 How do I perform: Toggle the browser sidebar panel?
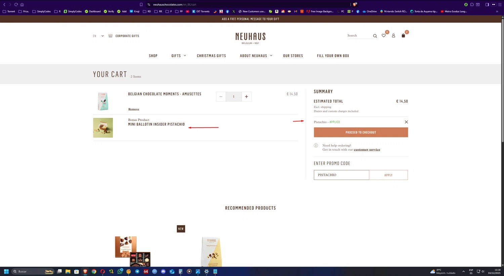487,4
